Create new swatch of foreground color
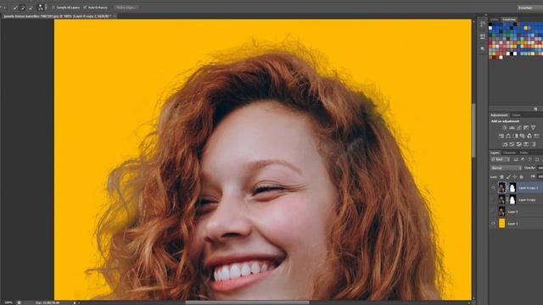 [x=535, y=109]
